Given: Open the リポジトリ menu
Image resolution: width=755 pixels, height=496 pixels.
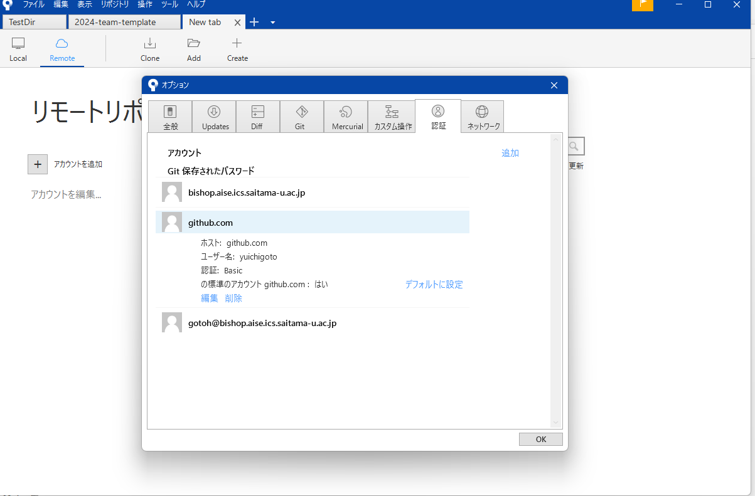Looking at the screenshot, I should coord(115,4).
